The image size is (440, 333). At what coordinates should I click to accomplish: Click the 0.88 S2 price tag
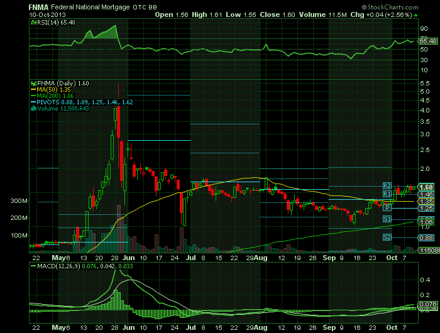pyautogui.click(x=426, y=238)
